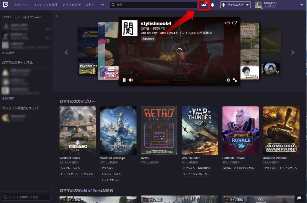307x203 pixels.
Task: Click the search magnifier icon in top bar
Action: click(113, 5)
